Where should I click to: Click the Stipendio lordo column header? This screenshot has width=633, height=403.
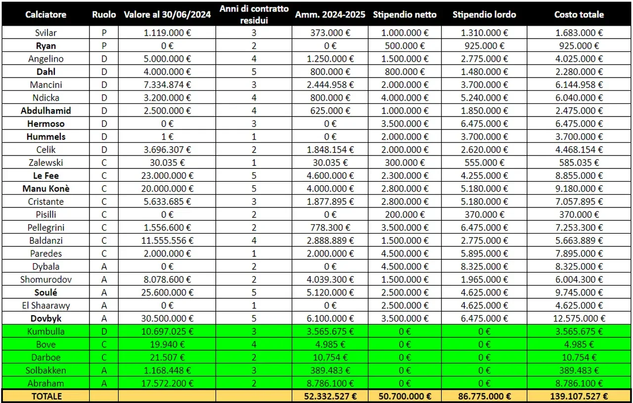pyautogui.click(x=479, y=14)
